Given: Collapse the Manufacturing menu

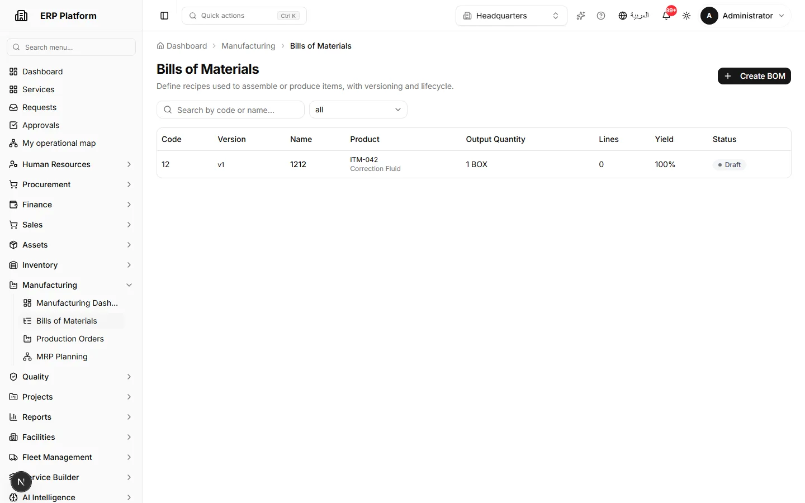Looking at the screenshot, I should point(72,285).
